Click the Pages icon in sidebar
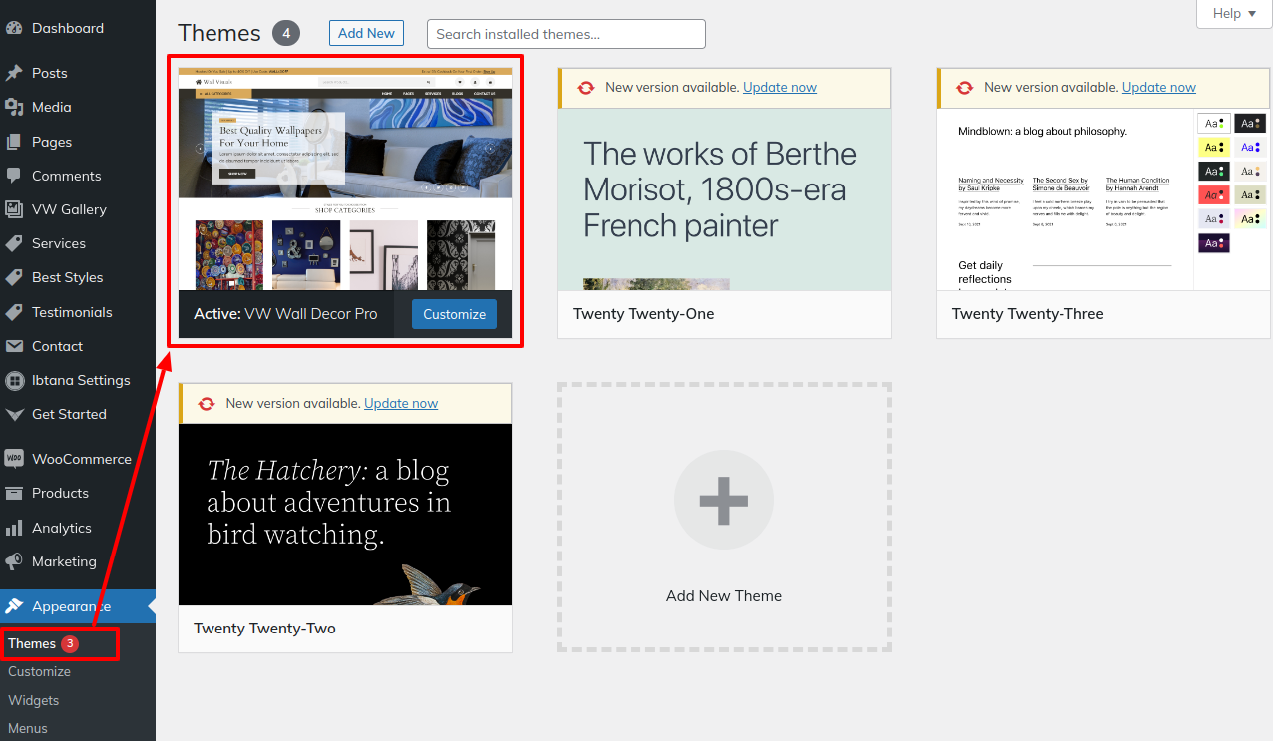1273x741 pixels. [x=14, y=142]
